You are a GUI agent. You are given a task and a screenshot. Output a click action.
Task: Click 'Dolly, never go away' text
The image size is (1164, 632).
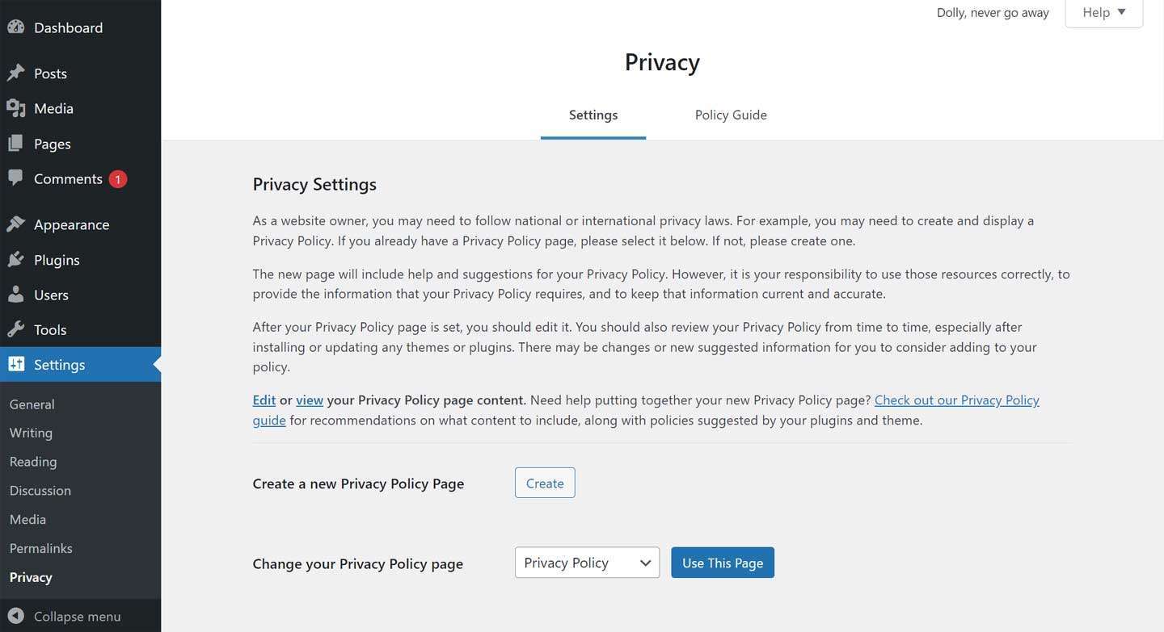[x=993, y=13]
